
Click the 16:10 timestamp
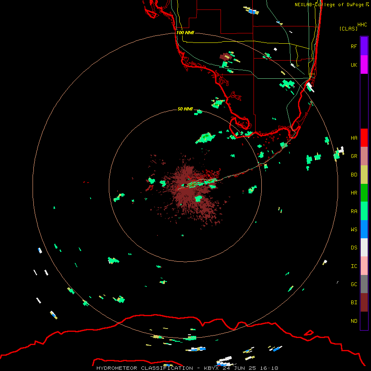(269, 368)
